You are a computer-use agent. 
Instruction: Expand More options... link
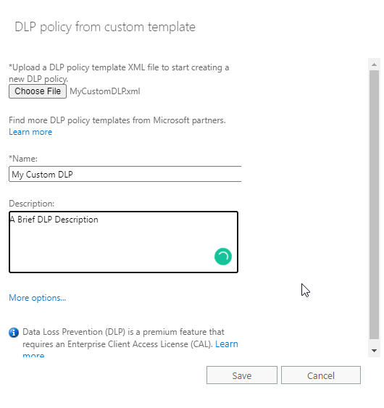tap(37, 298)
